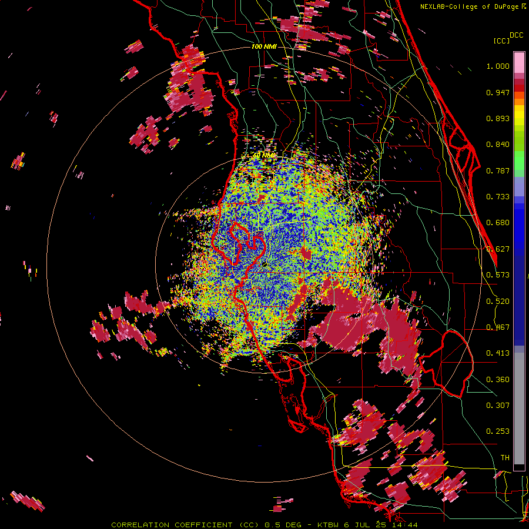Viewport: 529px width, 529px height.
Task: Select the 1.000 value on the scale
Action: click(x=498, y=66)
